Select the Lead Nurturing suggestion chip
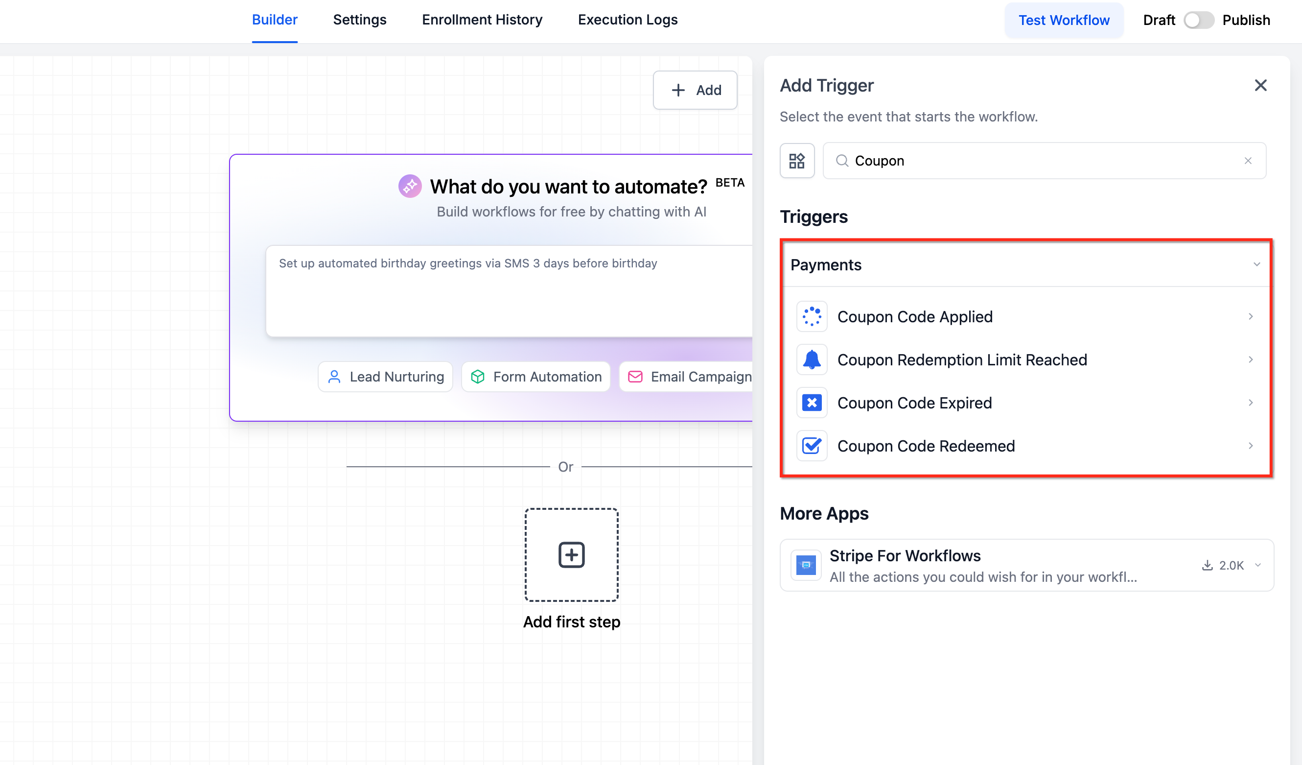Viewport: 1302px width, 765px height. [385, 377]
